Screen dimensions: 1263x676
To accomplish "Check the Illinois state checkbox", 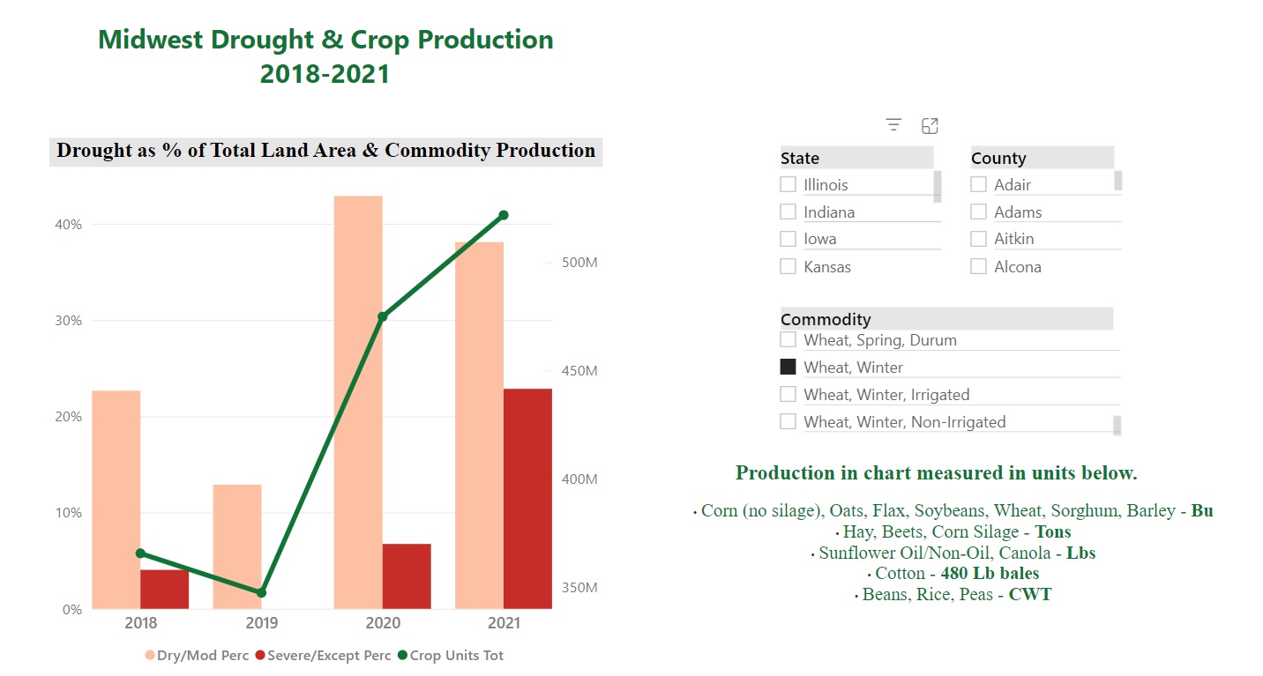I will pos(788,184).
